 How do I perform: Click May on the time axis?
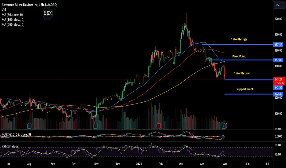click(225, 164)
